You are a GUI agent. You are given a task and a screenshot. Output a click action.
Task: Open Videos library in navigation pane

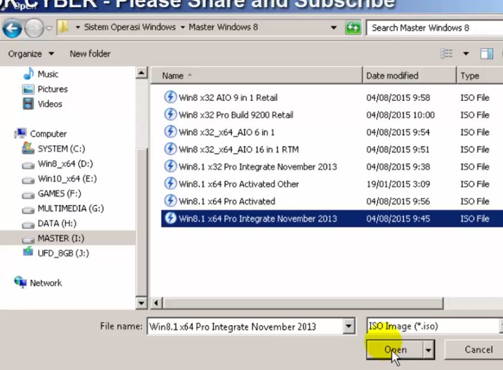(42, 104)
